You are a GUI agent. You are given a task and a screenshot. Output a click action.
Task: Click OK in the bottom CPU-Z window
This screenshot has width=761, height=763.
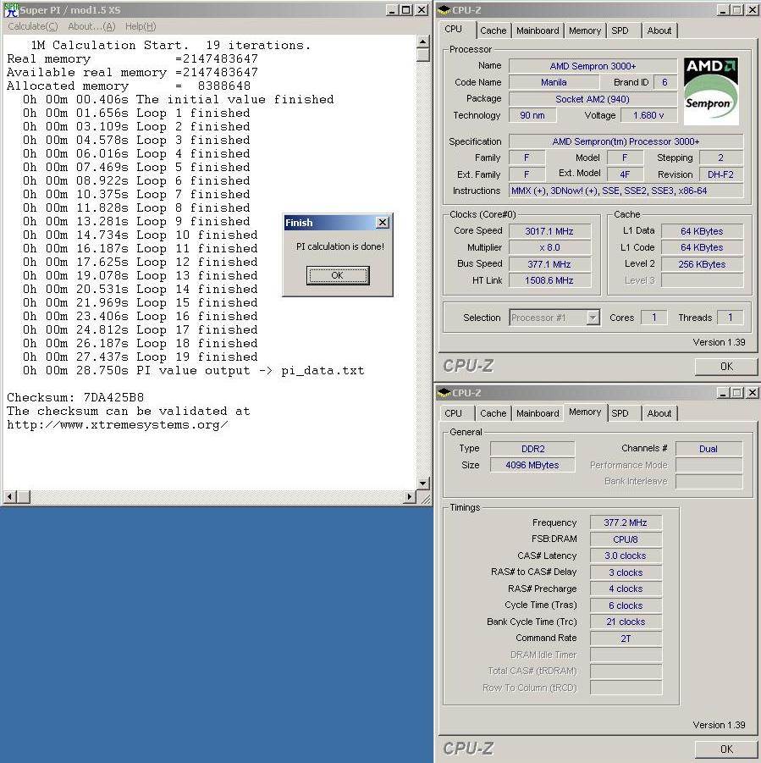[726, 749]
